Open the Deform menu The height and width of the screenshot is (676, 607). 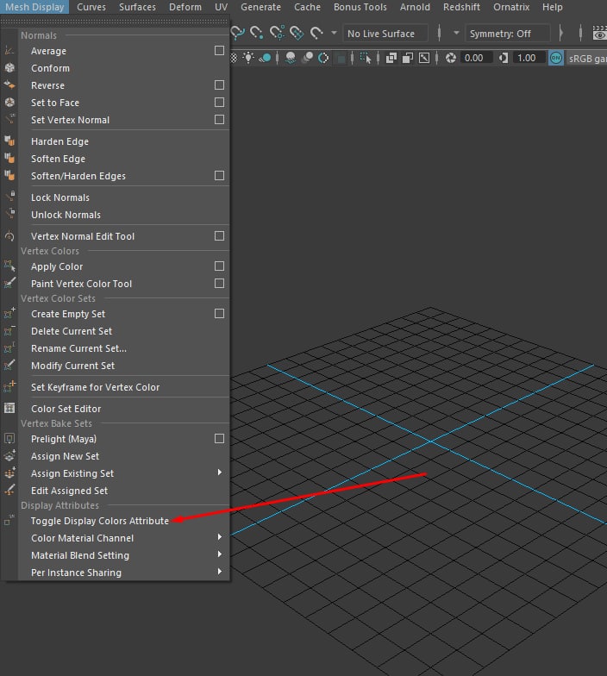(x=185, y=7)
